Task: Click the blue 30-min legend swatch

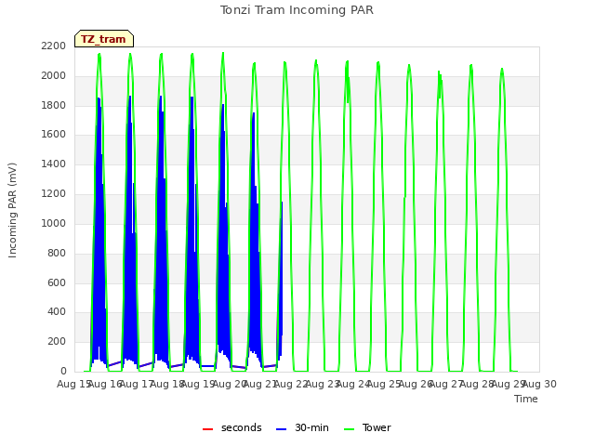Action: click(281, 428)
